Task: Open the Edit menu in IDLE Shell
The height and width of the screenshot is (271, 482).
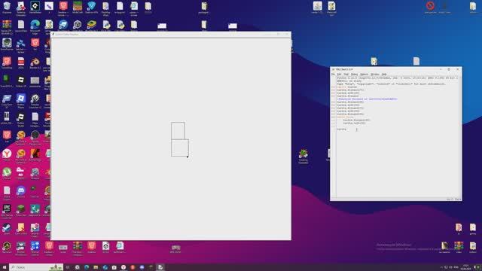Action: [340, 74]
